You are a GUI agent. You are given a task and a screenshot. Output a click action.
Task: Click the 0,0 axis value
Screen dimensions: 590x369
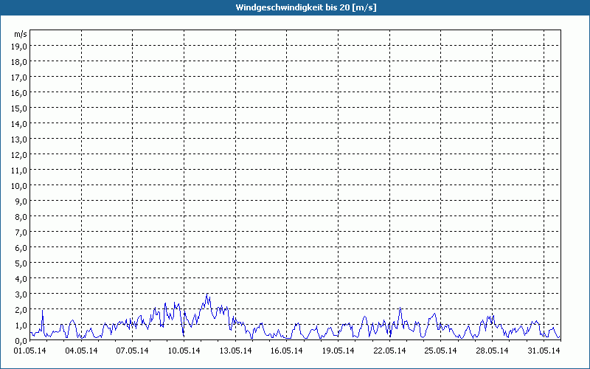[x=21, y=340]
